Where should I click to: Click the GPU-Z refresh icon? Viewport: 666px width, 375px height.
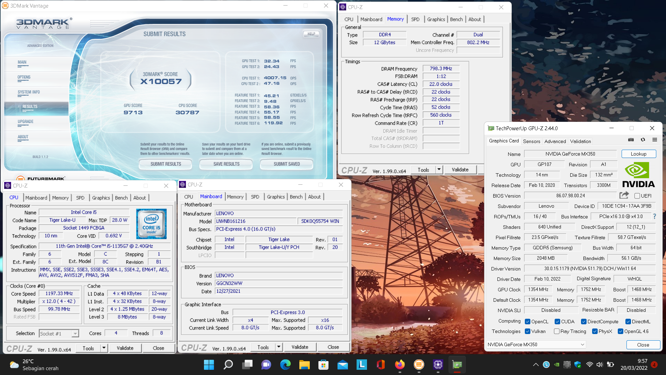643,140
